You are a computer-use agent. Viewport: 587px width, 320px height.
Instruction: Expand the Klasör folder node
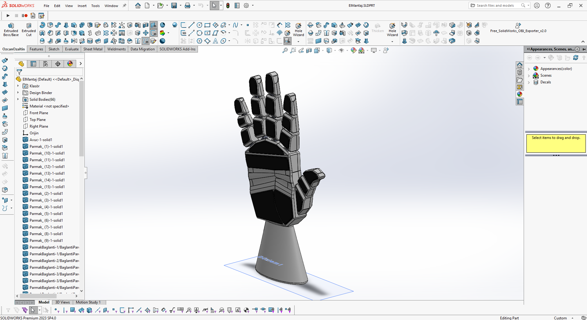pos(18,86)
